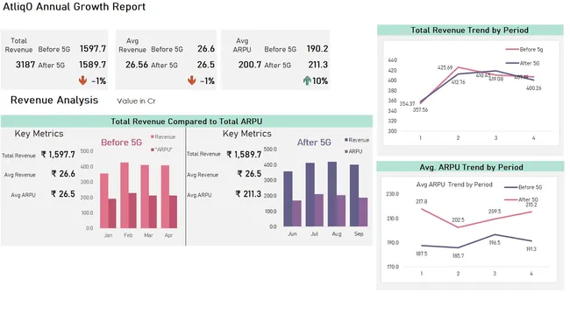Click the 3187 total revenue value
The width and height of the screenshot is (570, 320).
click(25, 65)
